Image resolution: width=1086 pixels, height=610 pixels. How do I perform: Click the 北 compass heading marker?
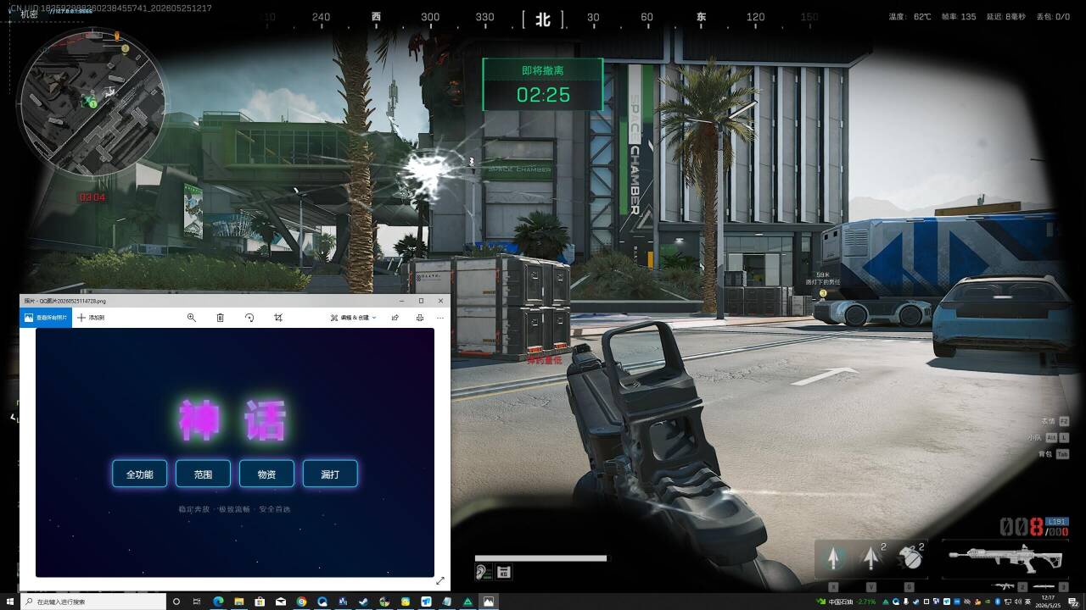pyautogui.click(x=543, y=18)
